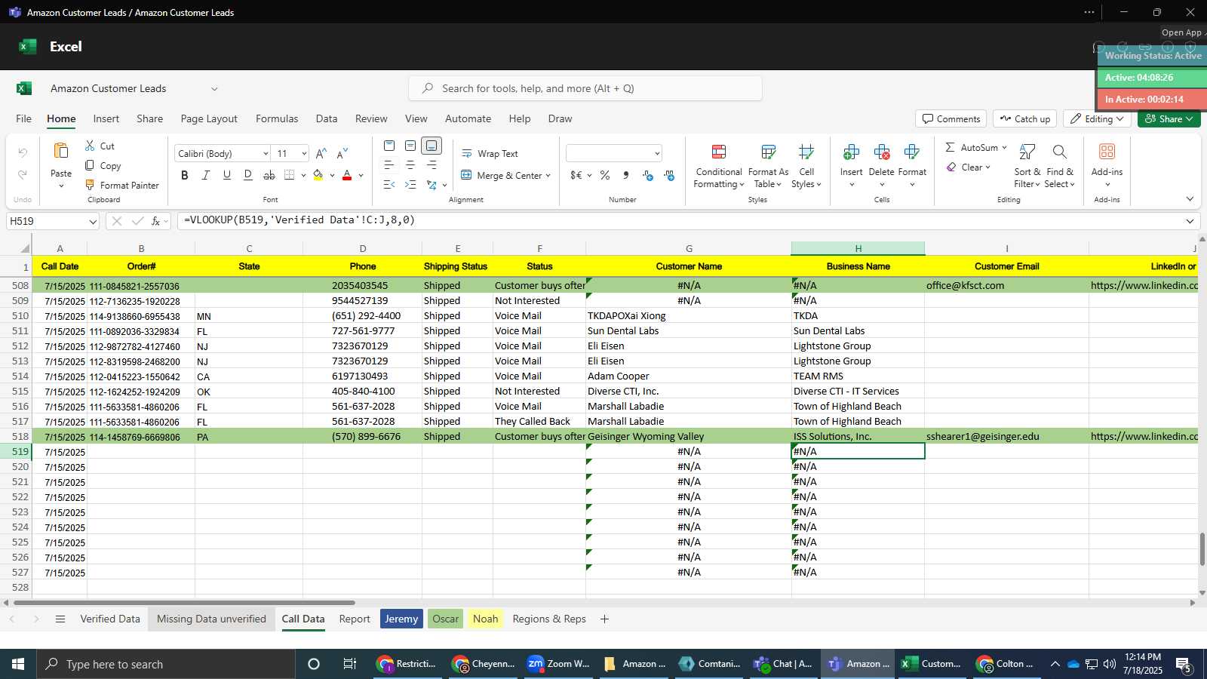Click the Cut scissors icon
Image resolution: width=1207 pixels, height=679 pixels.
click(x=90, y=146)
